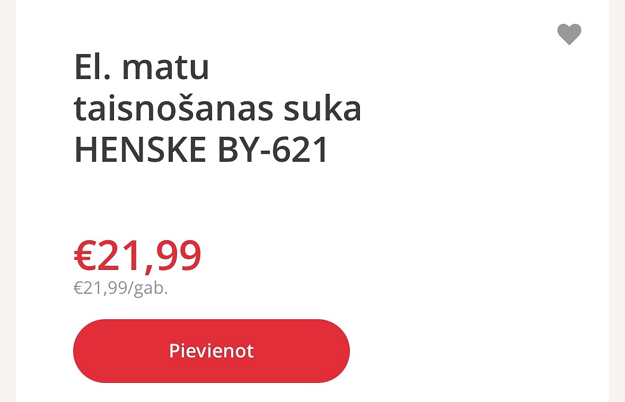Screen dimensions: 625x402
Task: Click the word matu in title
Action: coord(165,68)
